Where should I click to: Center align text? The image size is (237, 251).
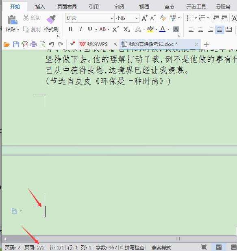coord(201,30)
